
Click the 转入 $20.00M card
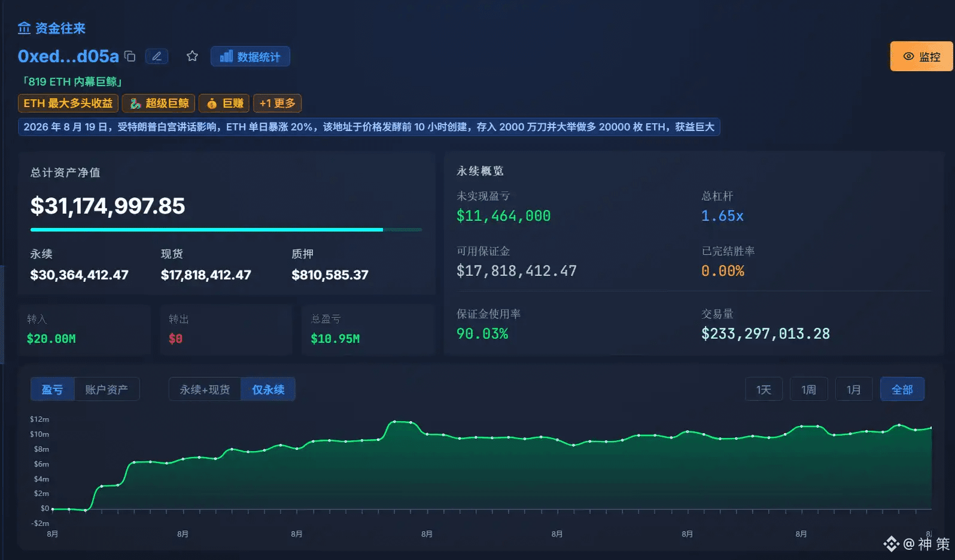pyautogui.click(x=84, y=330)
